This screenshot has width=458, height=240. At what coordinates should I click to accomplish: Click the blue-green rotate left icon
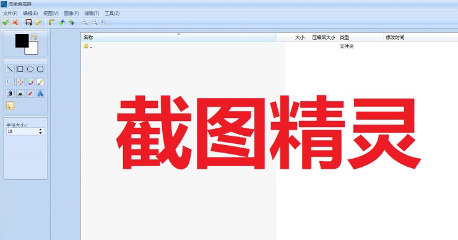[62, 22]
